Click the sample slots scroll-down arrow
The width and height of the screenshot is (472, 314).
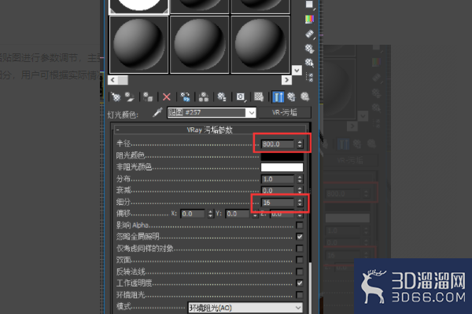297,71
